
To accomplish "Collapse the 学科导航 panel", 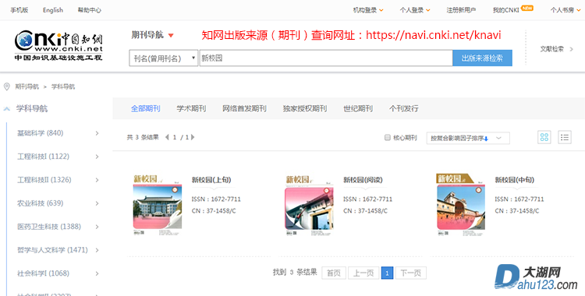I will click(7, 109).
